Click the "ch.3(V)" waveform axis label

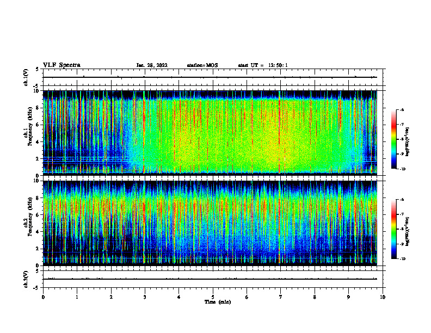click(26, 279)
